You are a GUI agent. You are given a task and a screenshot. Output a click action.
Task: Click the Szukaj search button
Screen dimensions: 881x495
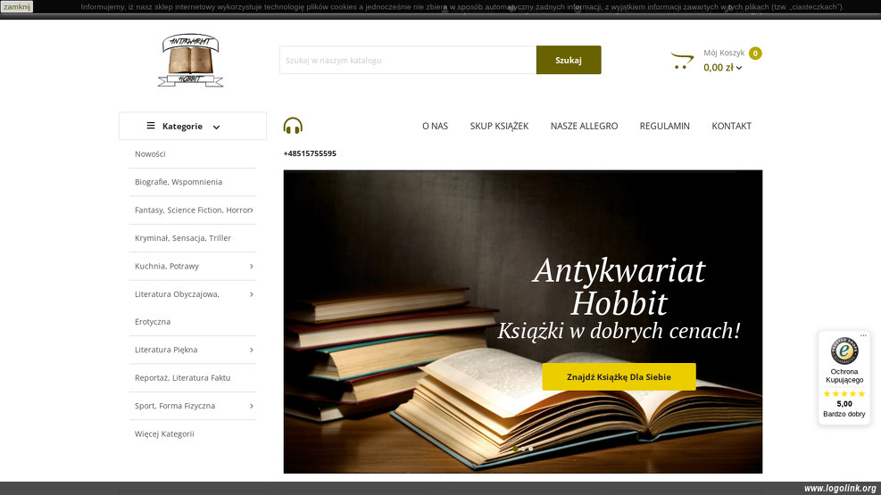click(569, 60)
